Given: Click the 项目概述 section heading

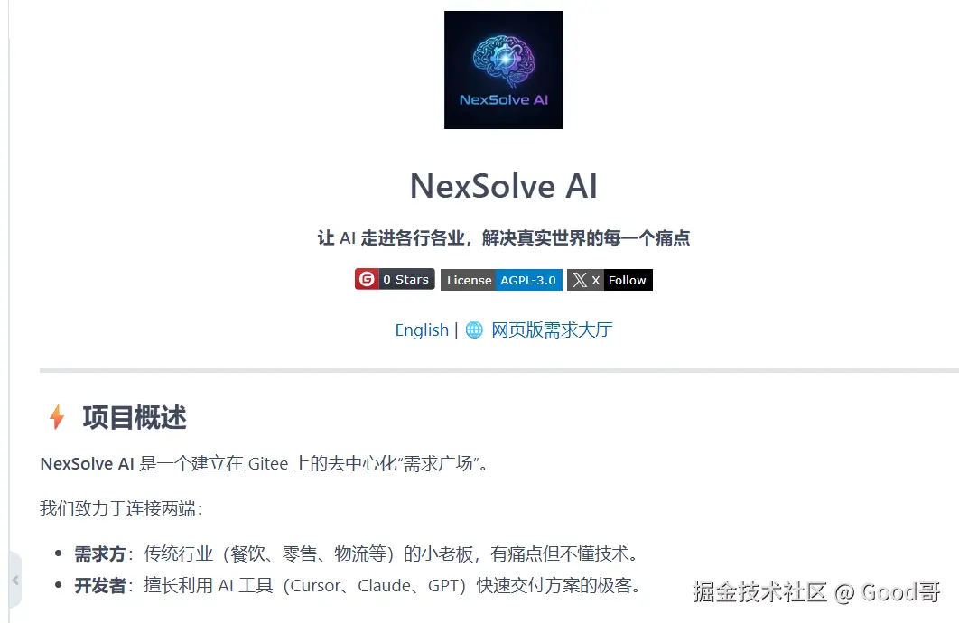Looking at the screenshot, I should [x=135, y=417].
